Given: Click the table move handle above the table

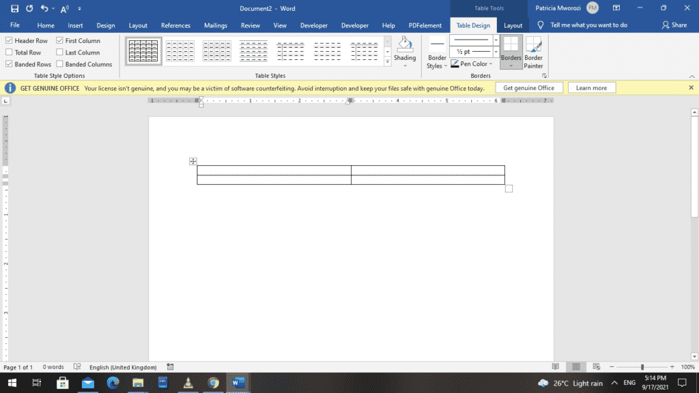Looking at the screenshot, I should (193, 161).
